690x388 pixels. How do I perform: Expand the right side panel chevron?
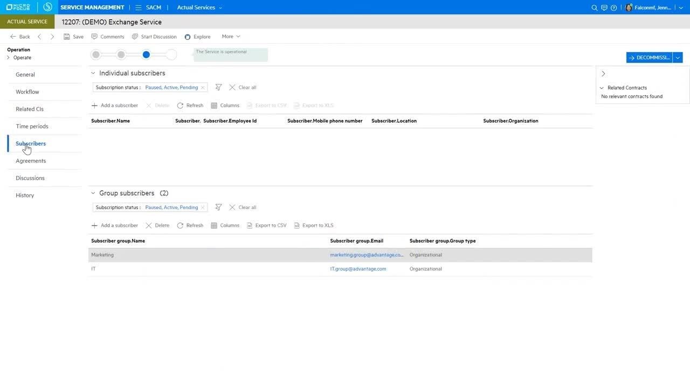pos(603,74)
